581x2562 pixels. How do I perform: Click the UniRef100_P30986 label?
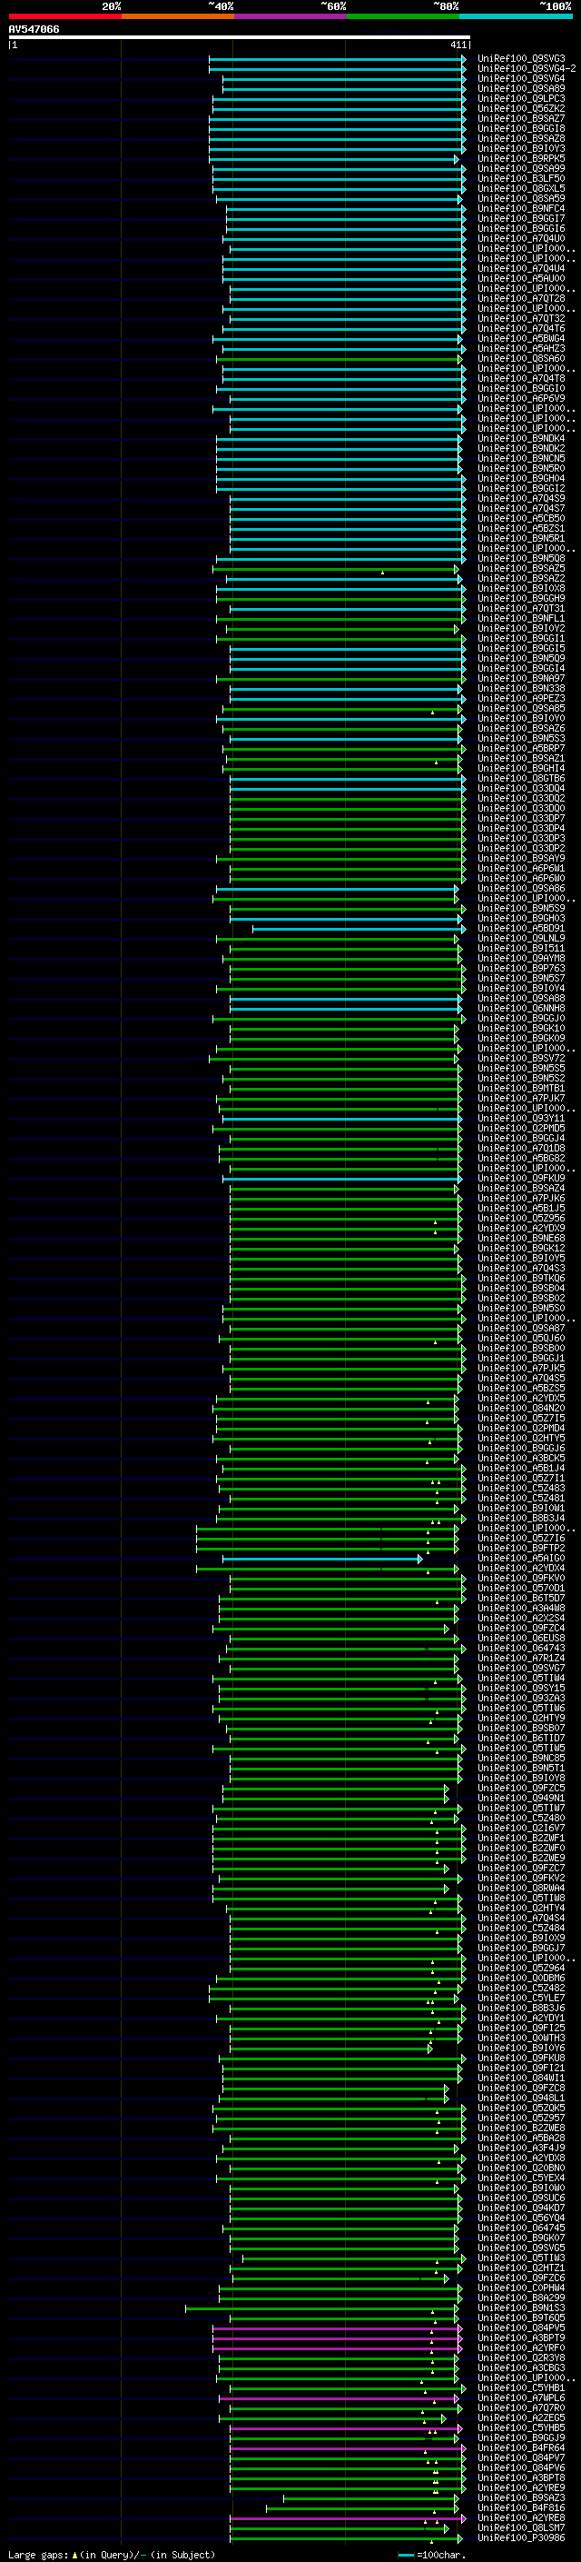click(x=521, y=2537)
